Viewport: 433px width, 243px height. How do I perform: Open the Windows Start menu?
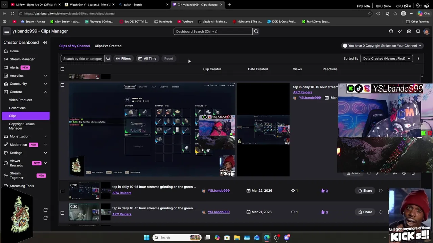point(146,238)
